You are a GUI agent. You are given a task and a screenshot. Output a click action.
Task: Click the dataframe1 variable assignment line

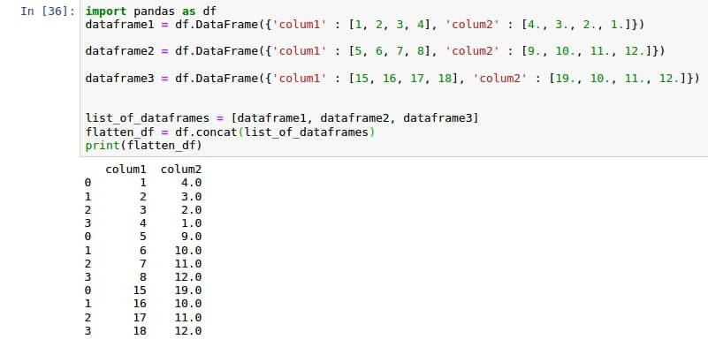tap(365, 25)
